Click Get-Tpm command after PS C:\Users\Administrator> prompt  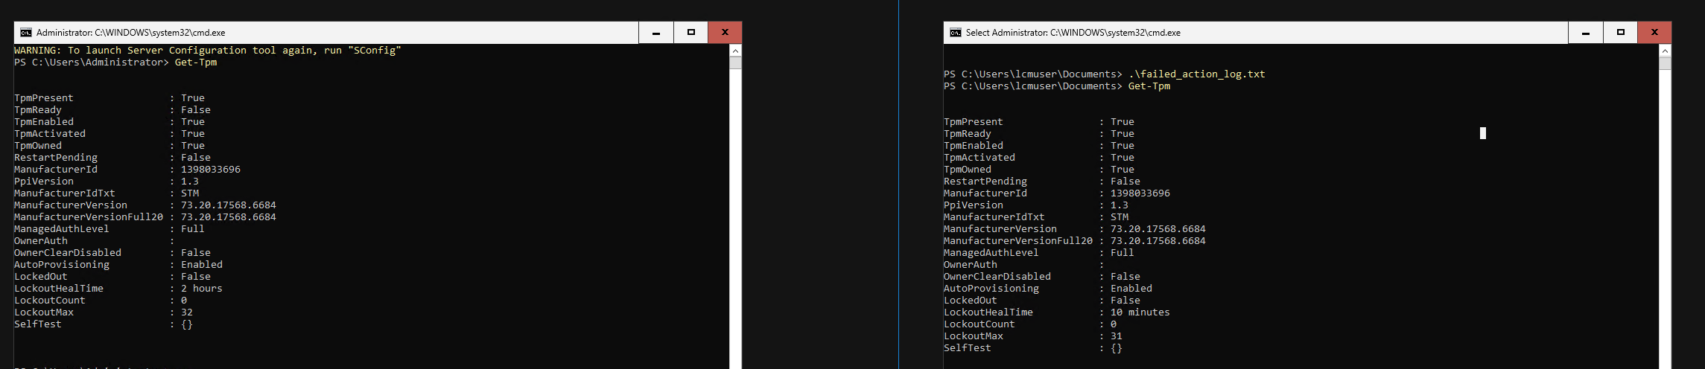point(196,62)
